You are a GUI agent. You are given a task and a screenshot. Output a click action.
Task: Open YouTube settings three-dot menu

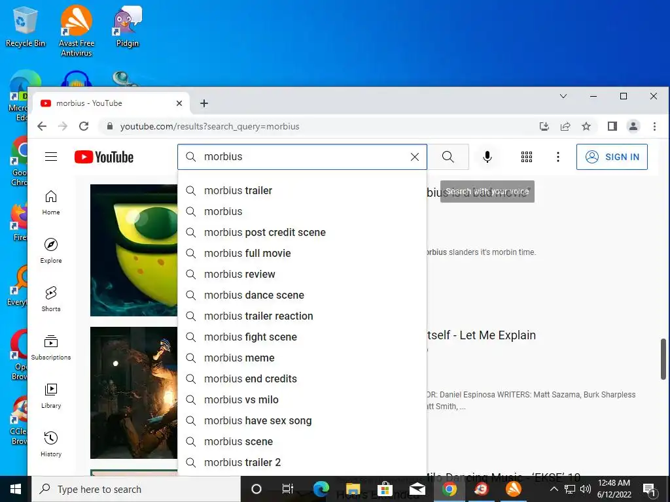coord(557,157)
